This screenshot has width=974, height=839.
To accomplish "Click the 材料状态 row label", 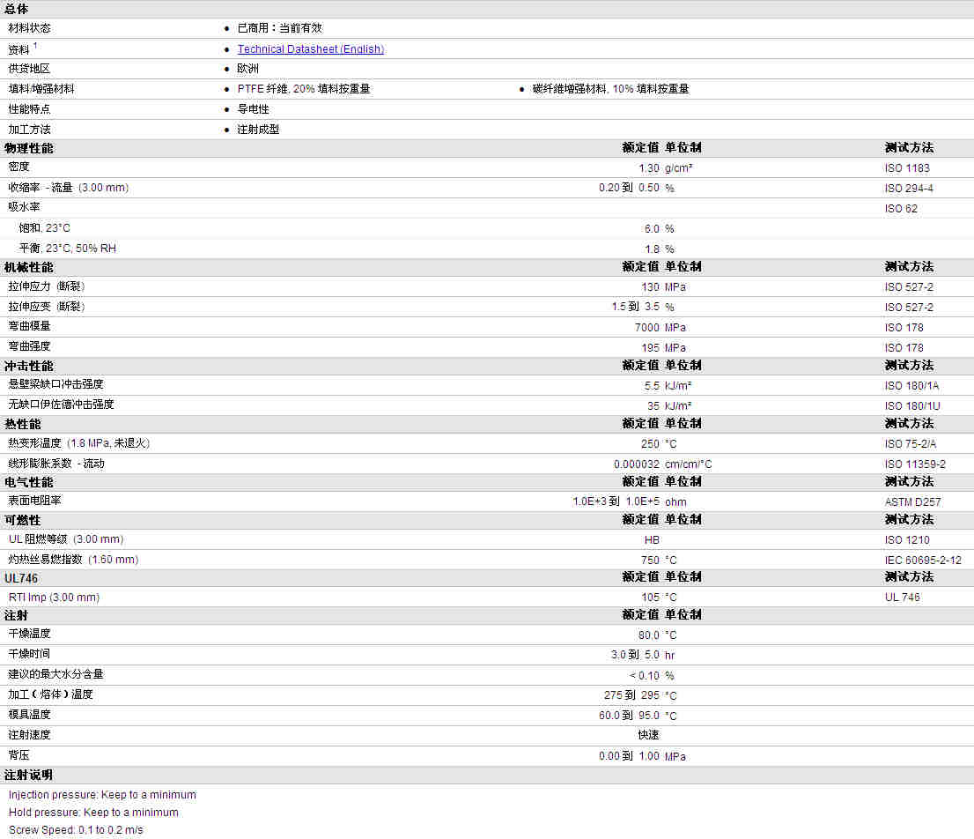I will coord(29,28).
